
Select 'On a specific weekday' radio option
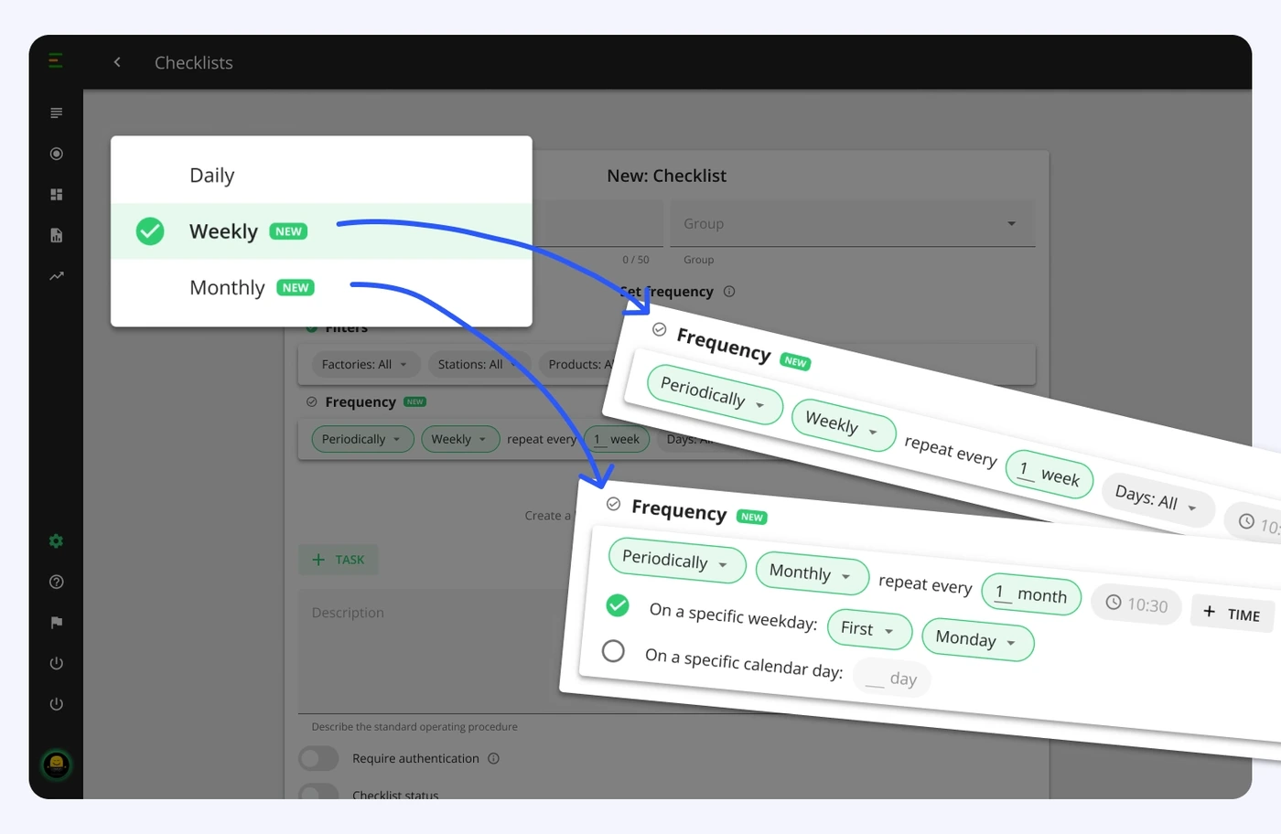coord(618,605)
